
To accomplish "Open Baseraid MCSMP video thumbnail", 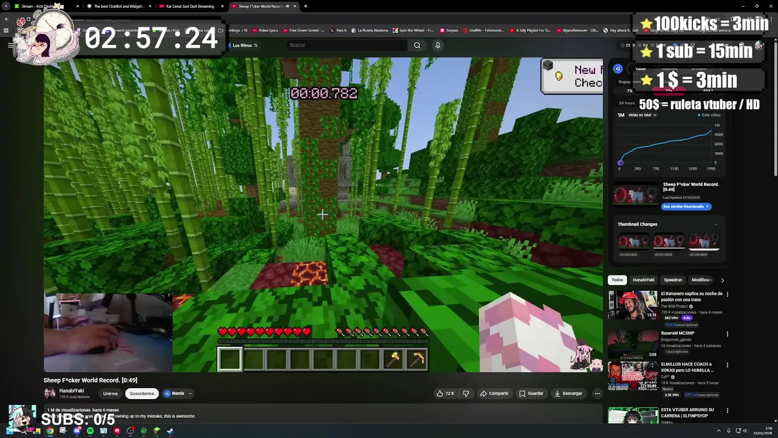I will [633, 344].
